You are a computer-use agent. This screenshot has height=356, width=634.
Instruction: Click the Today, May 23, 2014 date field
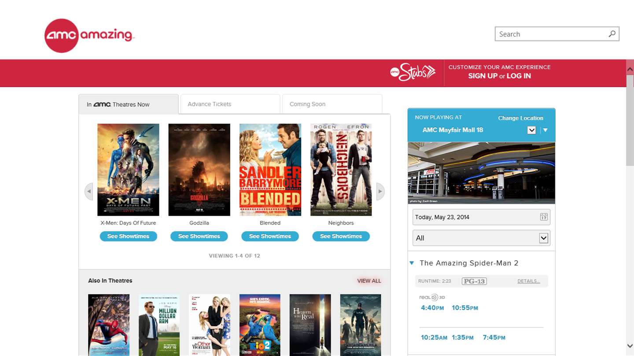click(481, 217)
